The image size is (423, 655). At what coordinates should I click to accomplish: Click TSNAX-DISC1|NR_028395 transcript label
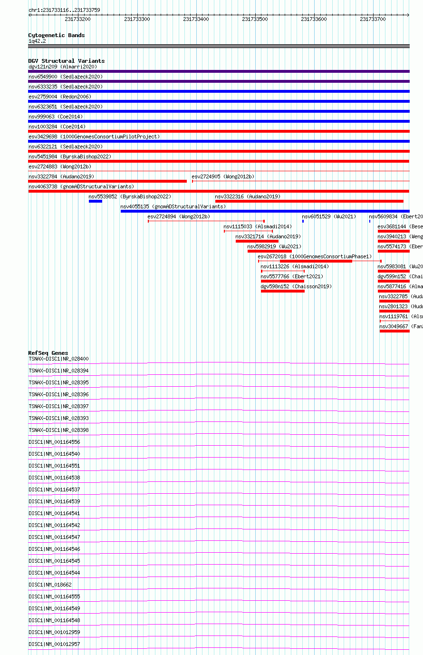[58, 382]
